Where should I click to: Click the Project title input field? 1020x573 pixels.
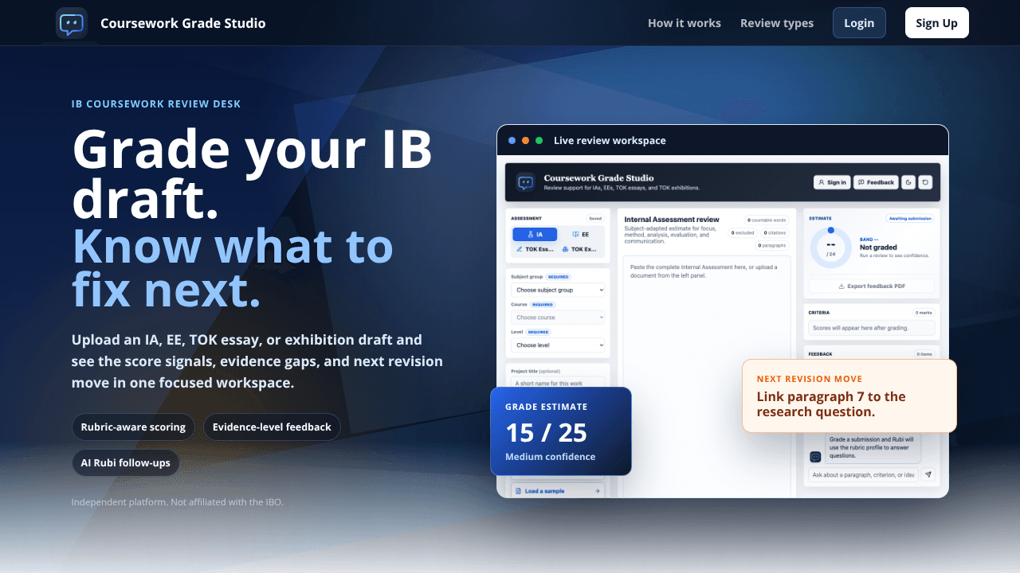click(558, 383)
